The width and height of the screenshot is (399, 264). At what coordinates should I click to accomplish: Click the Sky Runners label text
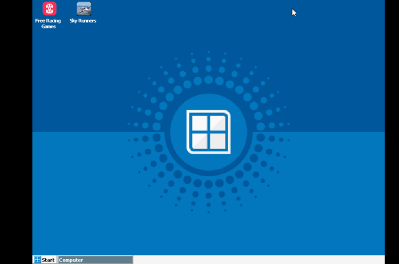coord(83,21)
